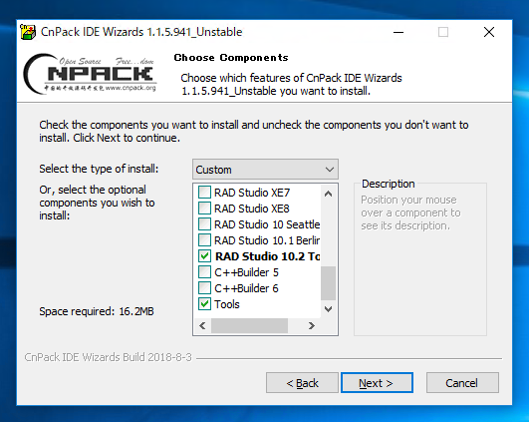Enable RAD Studio 10.1 Berlin component
Image resolution: width=529 pixels, height=422 pixels.
(204, 240)
